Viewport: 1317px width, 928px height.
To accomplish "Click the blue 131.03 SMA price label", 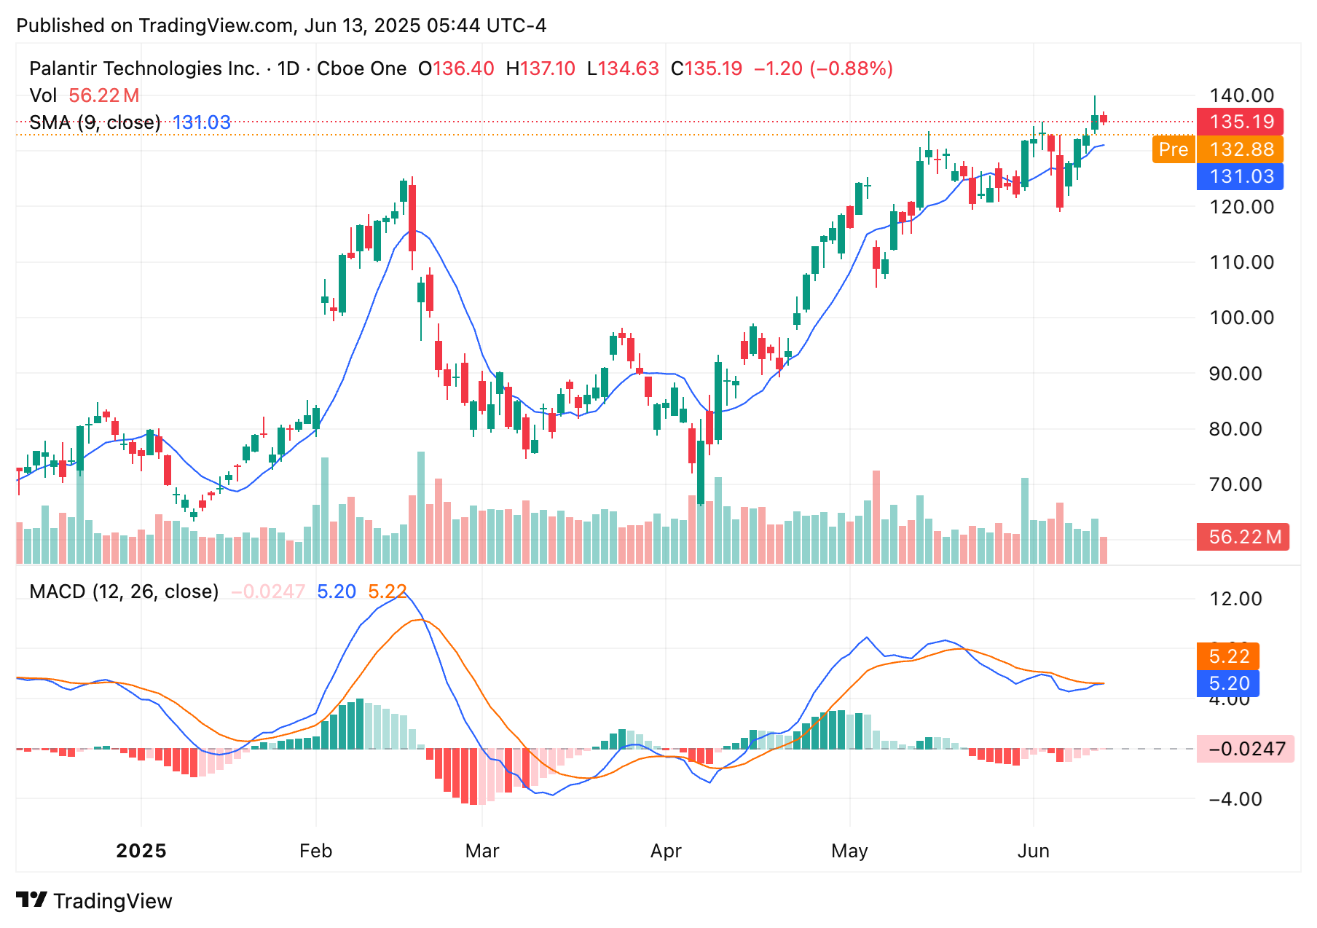I will [x=1241, y=176].
